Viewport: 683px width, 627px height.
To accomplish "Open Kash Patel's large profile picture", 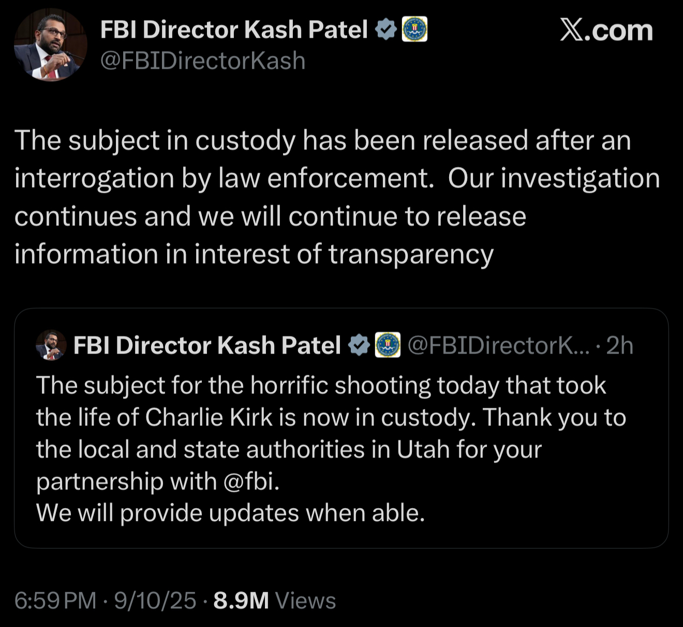I will pyautogui.click(x=50, y=45).
